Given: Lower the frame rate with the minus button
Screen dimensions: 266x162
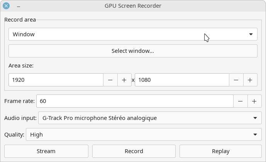Looking at the screenshot, I should pyautogui.click(x=241, y=101).
